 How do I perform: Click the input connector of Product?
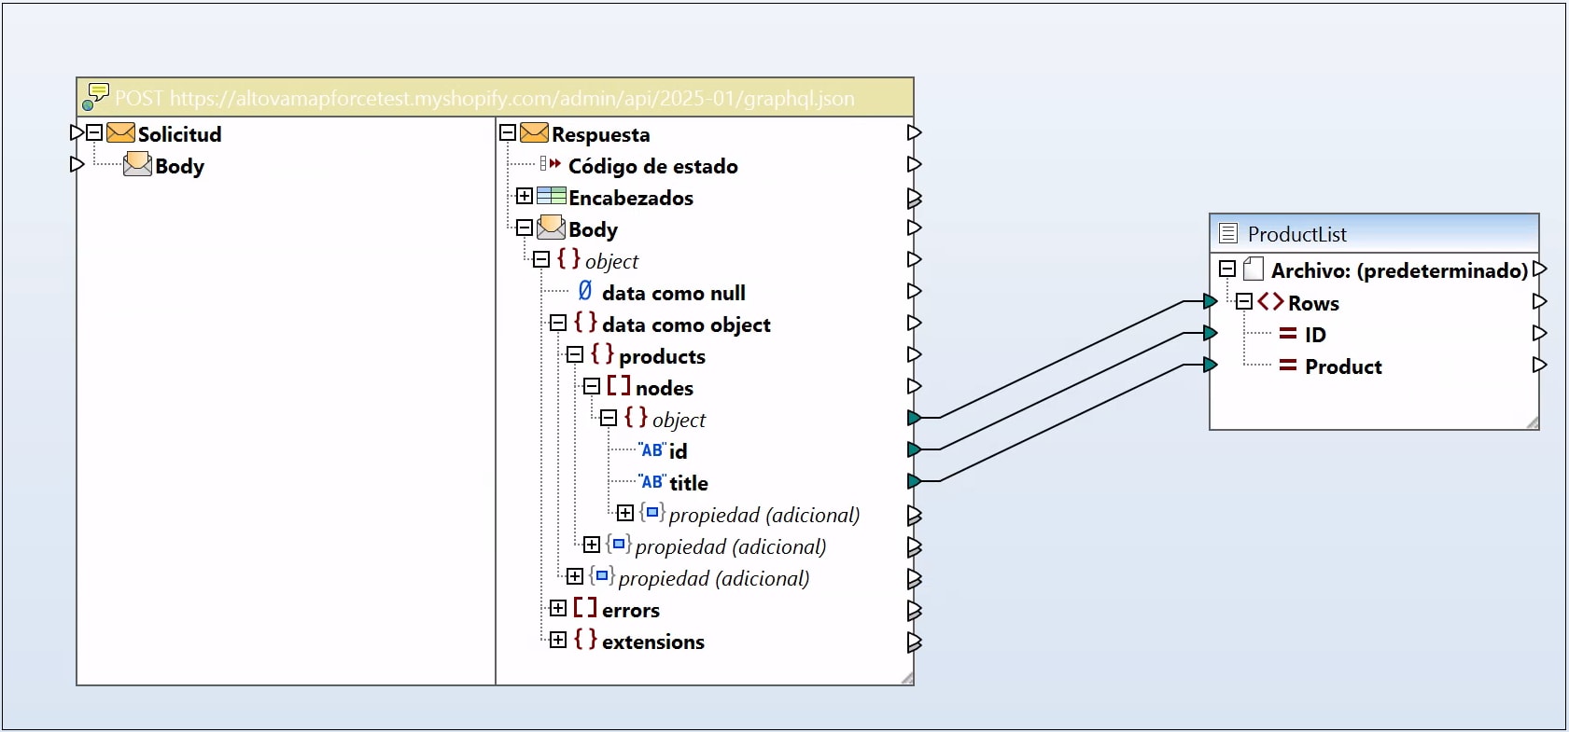click(x=1211, y=365)
